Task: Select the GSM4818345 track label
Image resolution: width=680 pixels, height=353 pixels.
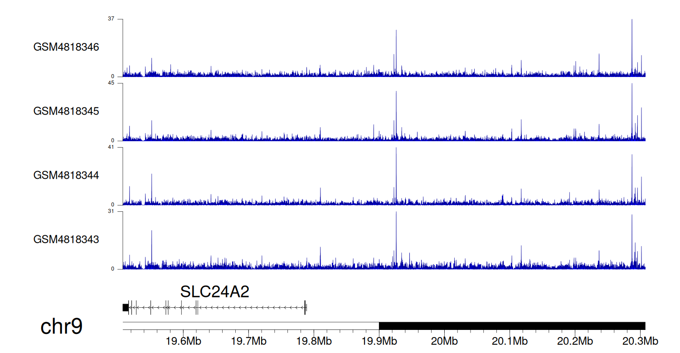Action: 66,111
